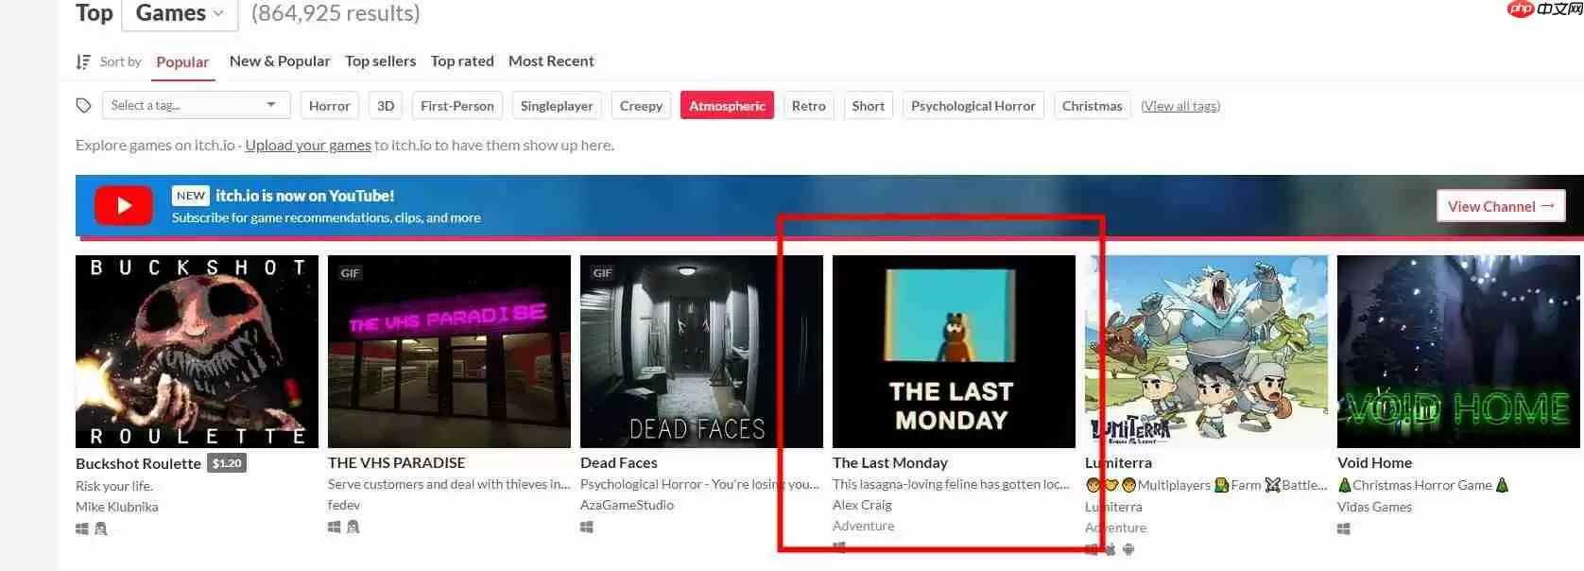Viewport: 1584px width, 571px height.
Task: Click Windows platform icon under Void Home
Action: [x=1344, y=528]
